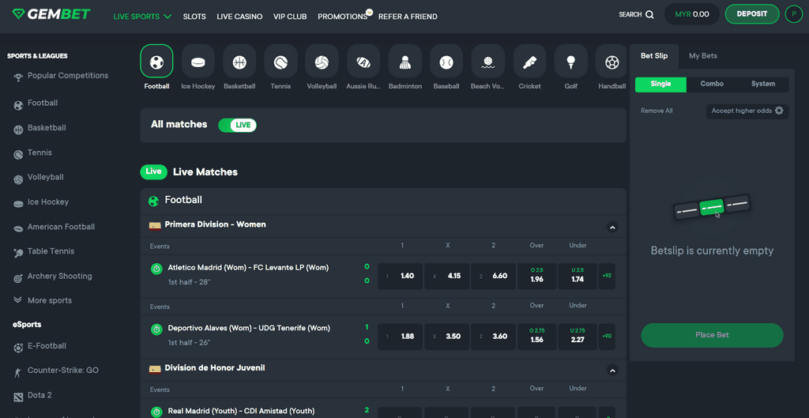Screen dimensions: 809x418
Task: Pick the Tennis ball icon in carousel
Action: (280, 62)
